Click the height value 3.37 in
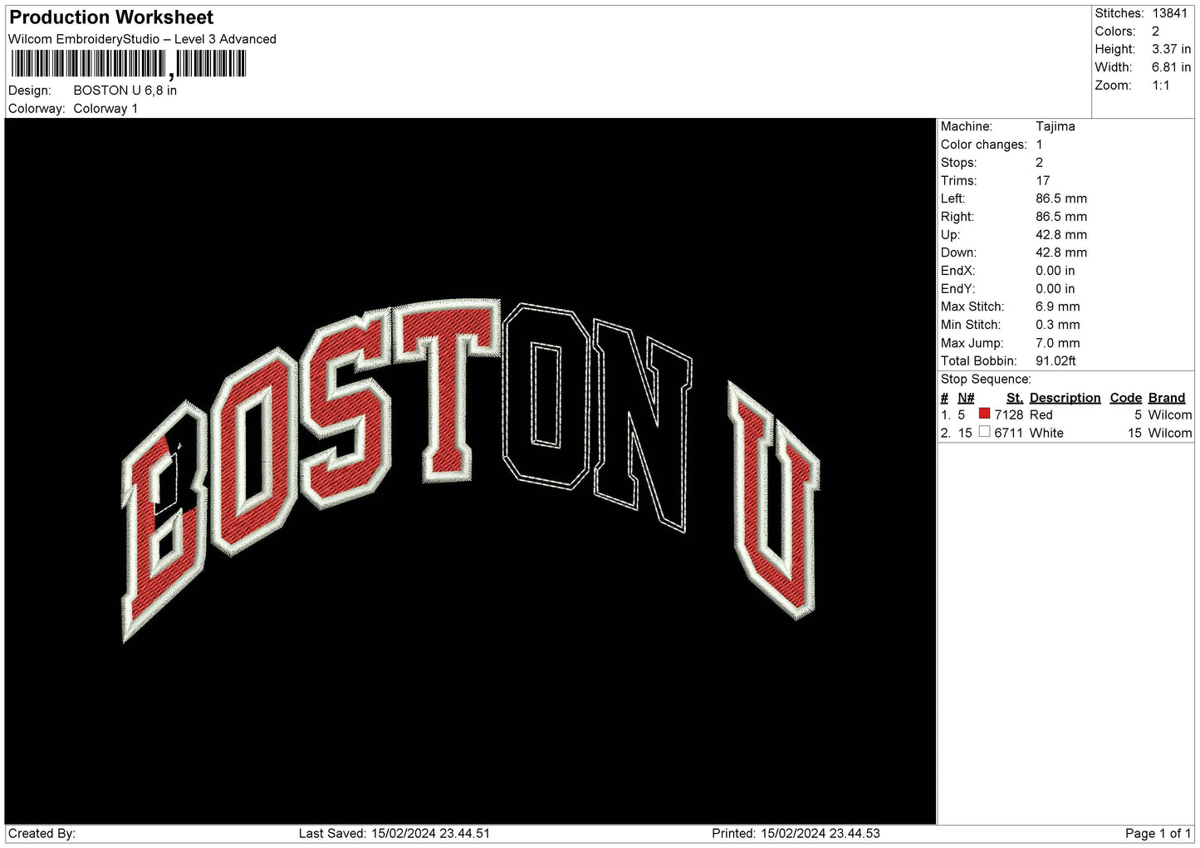The image size is (1200, 848). coord(1171,50)
